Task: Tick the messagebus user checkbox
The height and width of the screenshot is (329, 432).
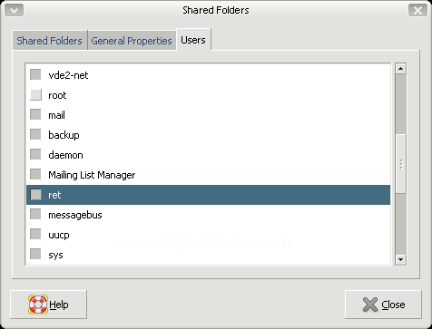Action: point(35,214)
